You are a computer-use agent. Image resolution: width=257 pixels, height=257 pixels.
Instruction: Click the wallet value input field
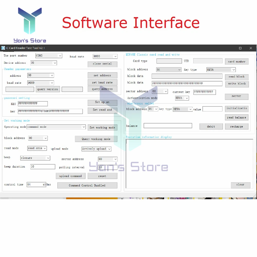[x=213, y=109]
